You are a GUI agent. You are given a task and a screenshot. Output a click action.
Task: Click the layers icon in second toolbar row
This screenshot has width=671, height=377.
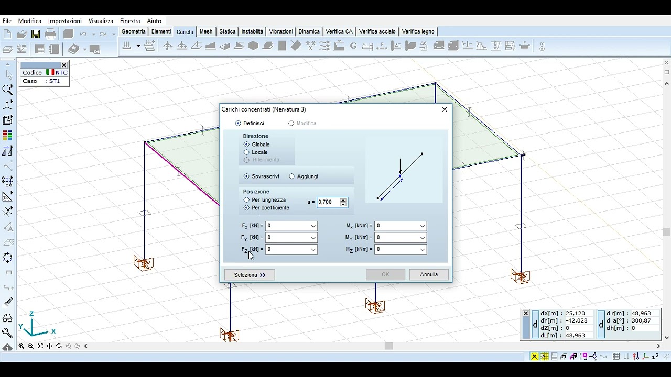tap(7, 49)
